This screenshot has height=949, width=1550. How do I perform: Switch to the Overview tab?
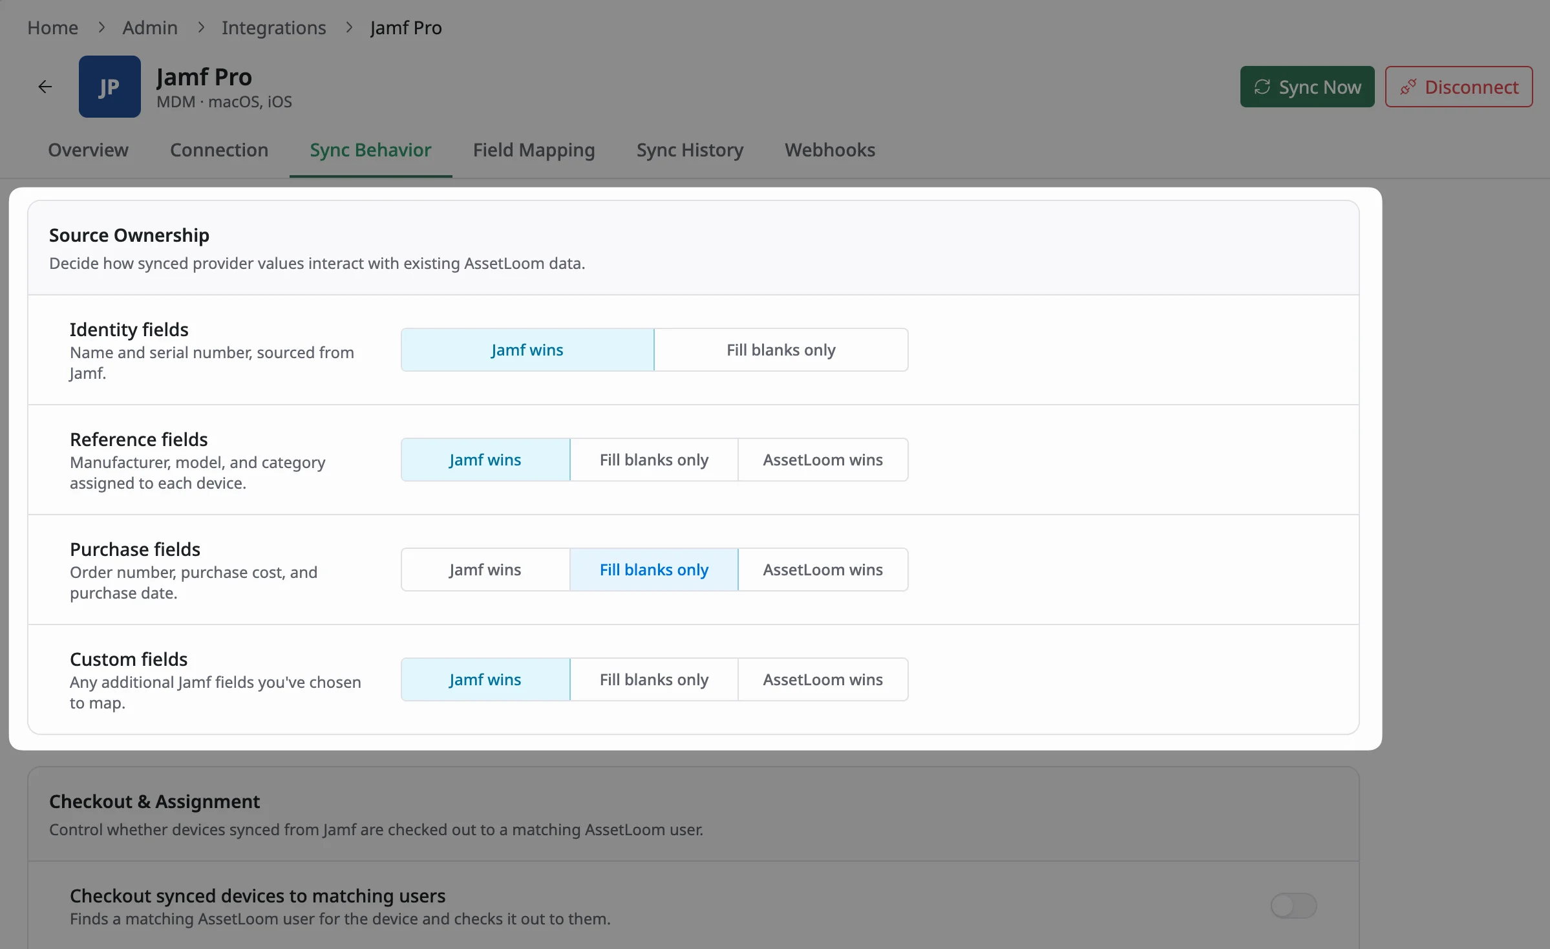point(88,150)
